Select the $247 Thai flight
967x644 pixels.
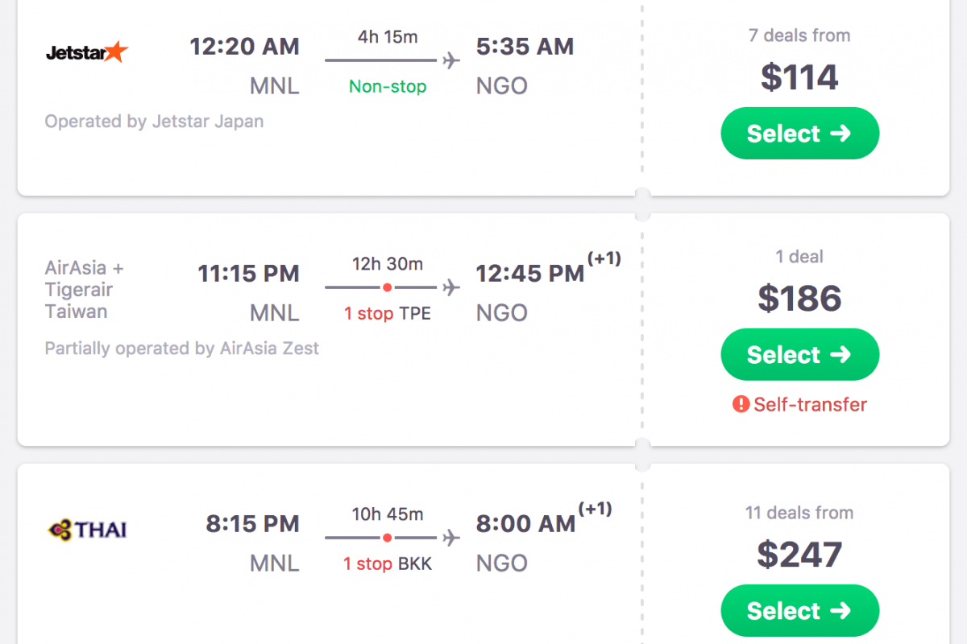click(x=799, y=611)
